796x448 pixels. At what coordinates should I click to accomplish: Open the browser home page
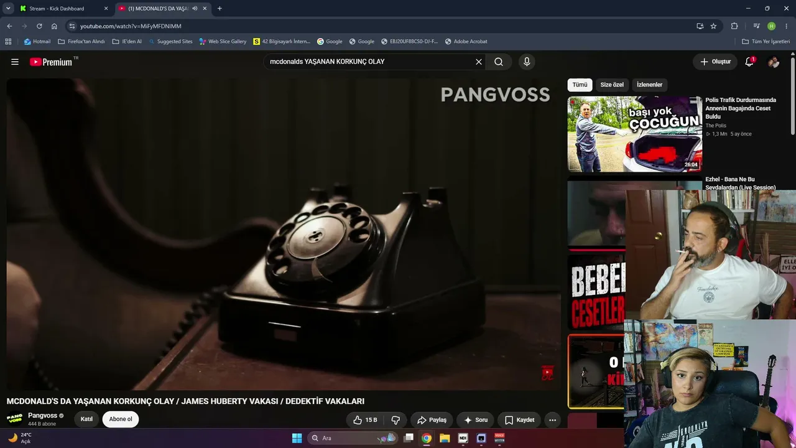[x=54, y=26]
